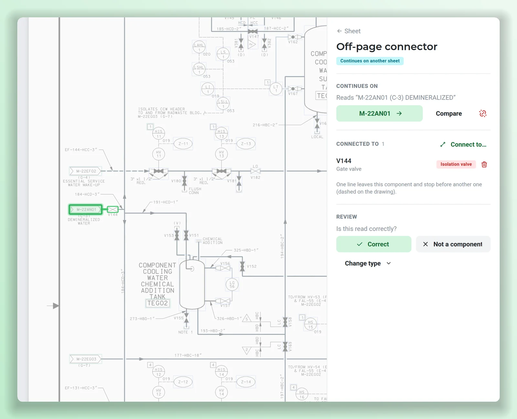
Task: Click the TEG02 tank label
Action: 158,303
